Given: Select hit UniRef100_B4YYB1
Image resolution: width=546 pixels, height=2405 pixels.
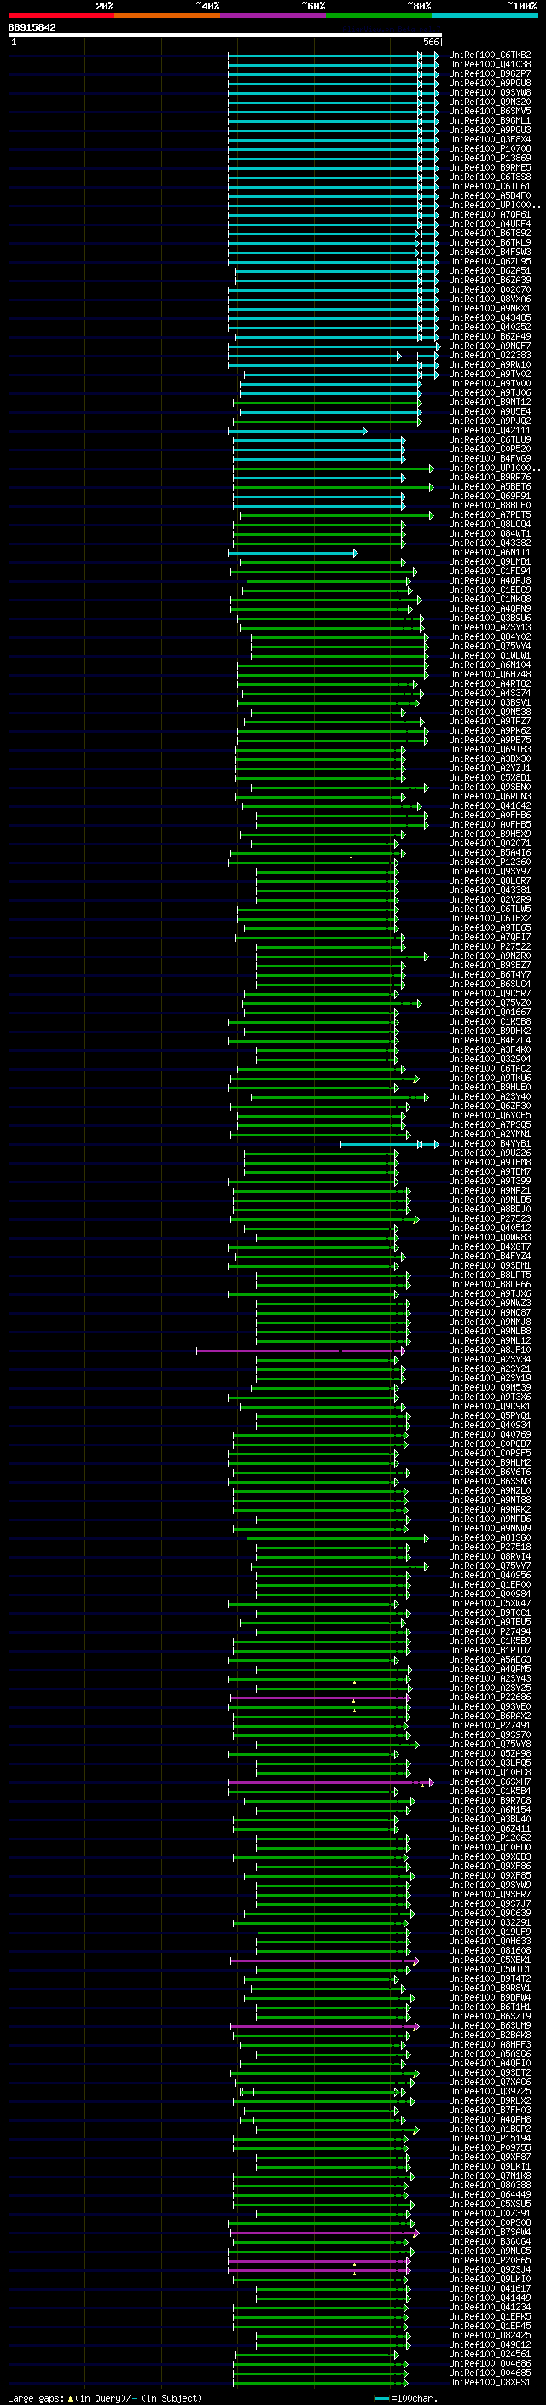Looking at the screenshot, I should coord(490,1144).
